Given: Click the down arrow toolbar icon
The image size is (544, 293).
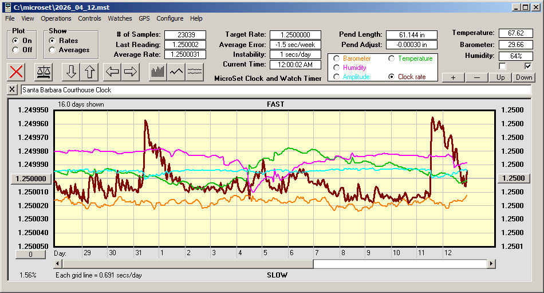Looking at the screenshot, I should 71,72.
